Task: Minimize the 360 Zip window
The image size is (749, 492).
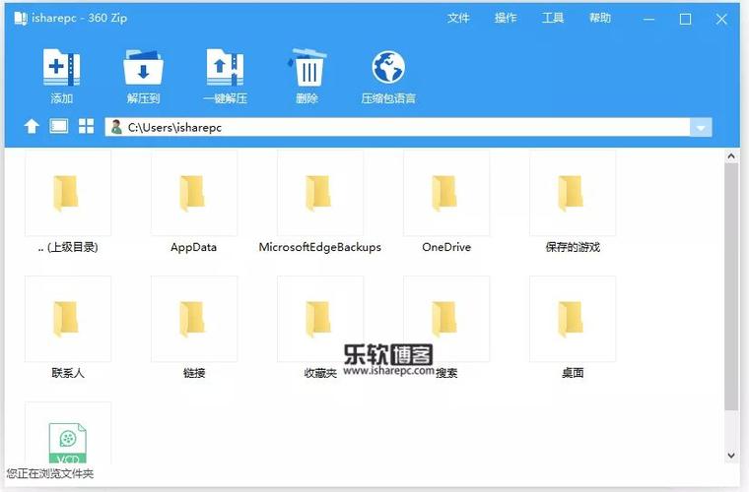Action: (x=648, y=19)
